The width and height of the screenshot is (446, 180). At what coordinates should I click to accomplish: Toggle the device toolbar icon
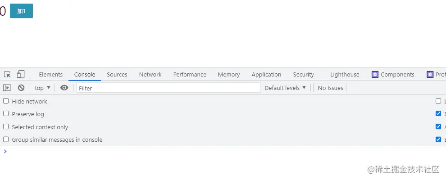tap(20, 74)
